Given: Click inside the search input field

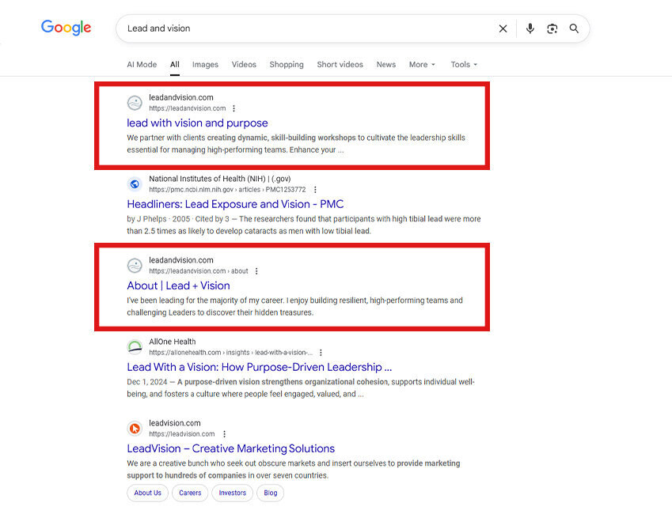Looking at the screenshot, I should coord(301,28).
